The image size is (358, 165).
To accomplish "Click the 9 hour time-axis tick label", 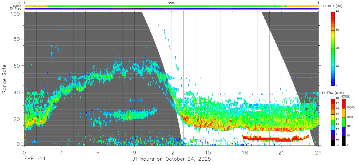I will click(135, 152).
